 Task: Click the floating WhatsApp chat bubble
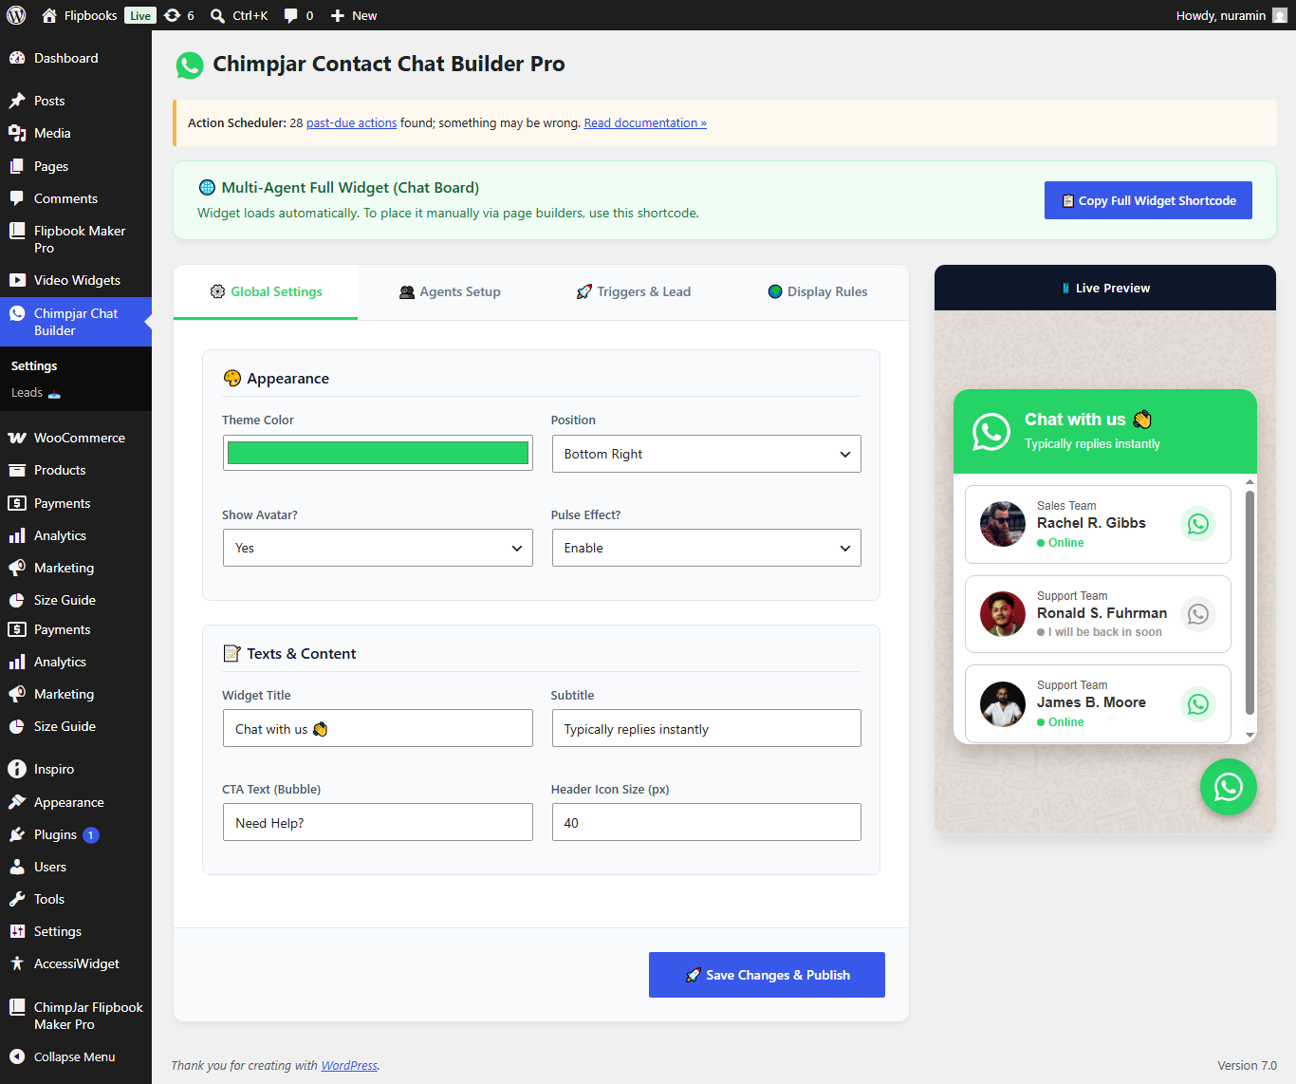[1229, 787]
